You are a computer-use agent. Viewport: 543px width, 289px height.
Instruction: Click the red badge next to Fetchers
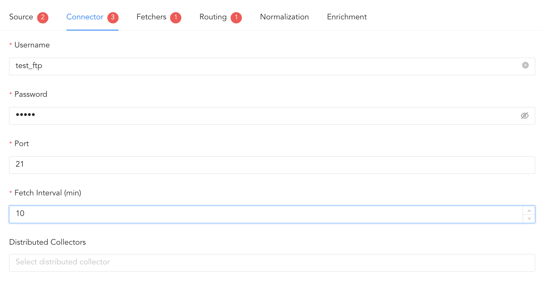[x=176, y=17]
